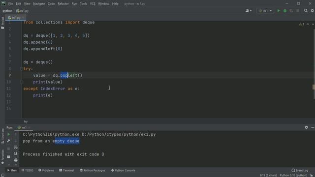Toggle scroll to end in Run console
315x177 pixels.
[x=16, y=154]
